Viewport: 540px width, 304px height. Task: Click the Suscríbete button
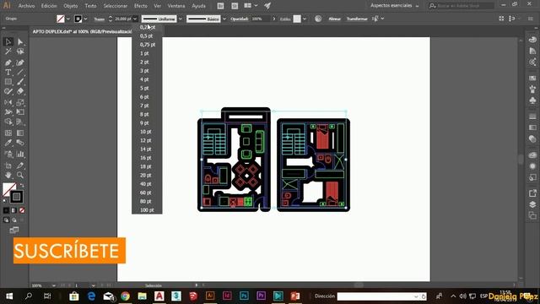[x=69, y=251]
